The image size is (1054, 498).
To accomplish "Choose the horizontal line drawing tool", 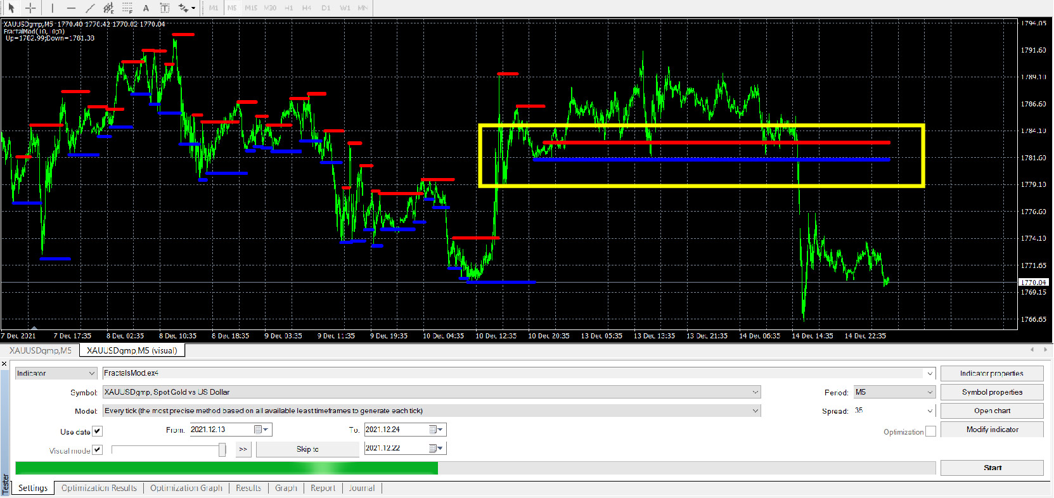I will (71, 8).
